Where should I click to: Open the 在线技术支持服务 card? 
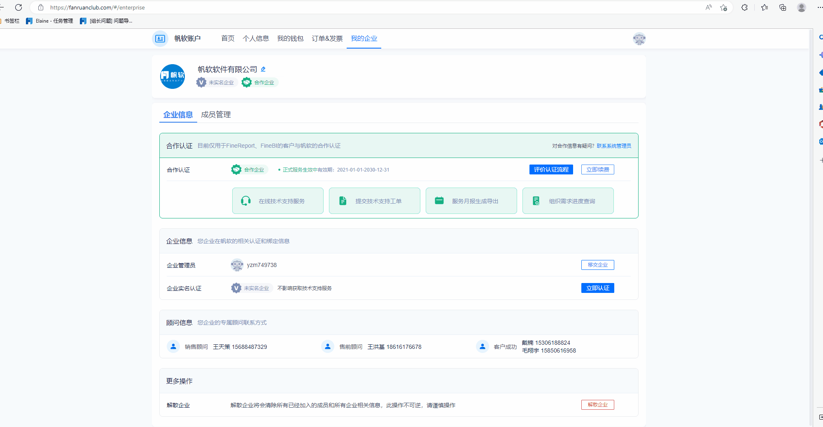(278, 201)
